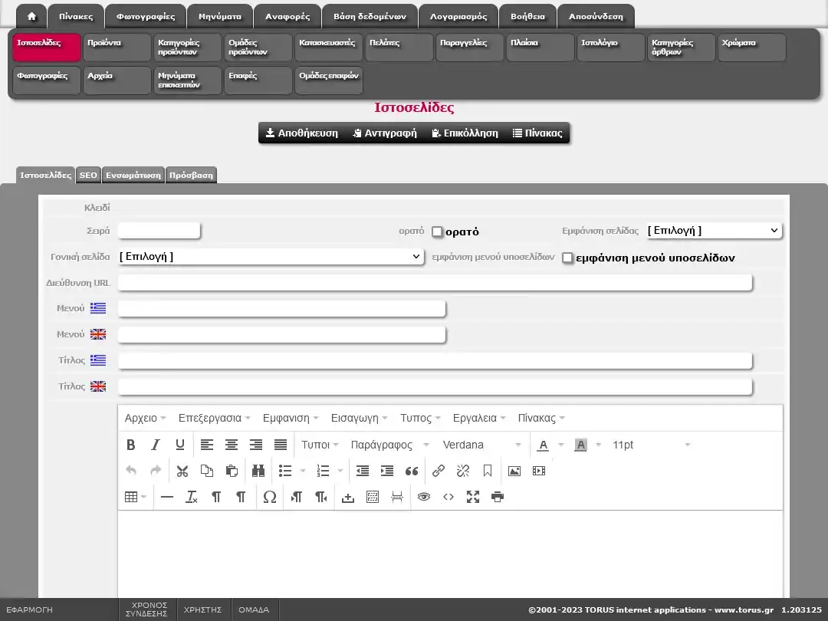Insert a link with the chain icon
828x621 pixels.
pyautogui.click(x=439, y=471)
